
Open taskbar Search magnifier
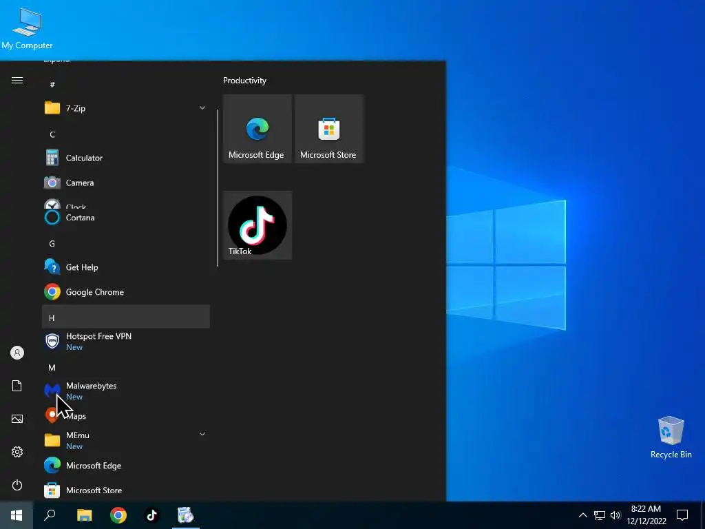coord(50,515)
